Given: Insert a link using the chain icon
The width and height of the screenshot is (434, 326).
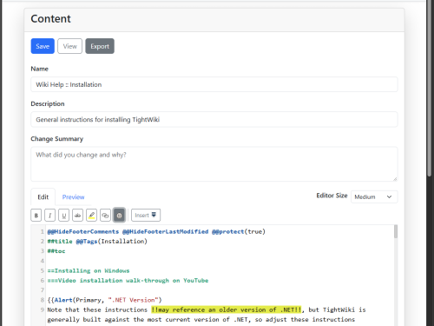Looking at the screenshot, I should [105, 216].
